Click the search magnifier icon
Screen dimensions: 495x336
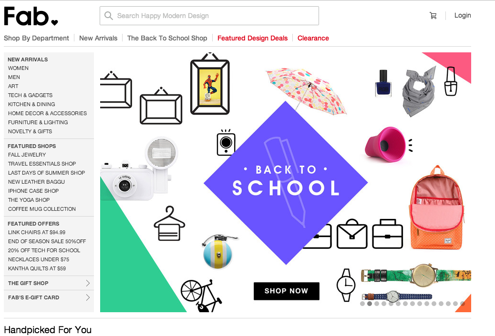109,16
